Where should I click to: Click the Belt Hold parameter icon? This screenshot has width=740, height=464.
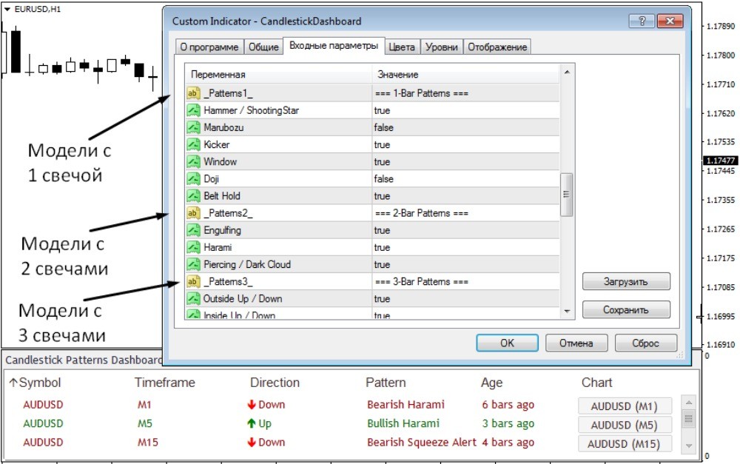coord(193,196)
